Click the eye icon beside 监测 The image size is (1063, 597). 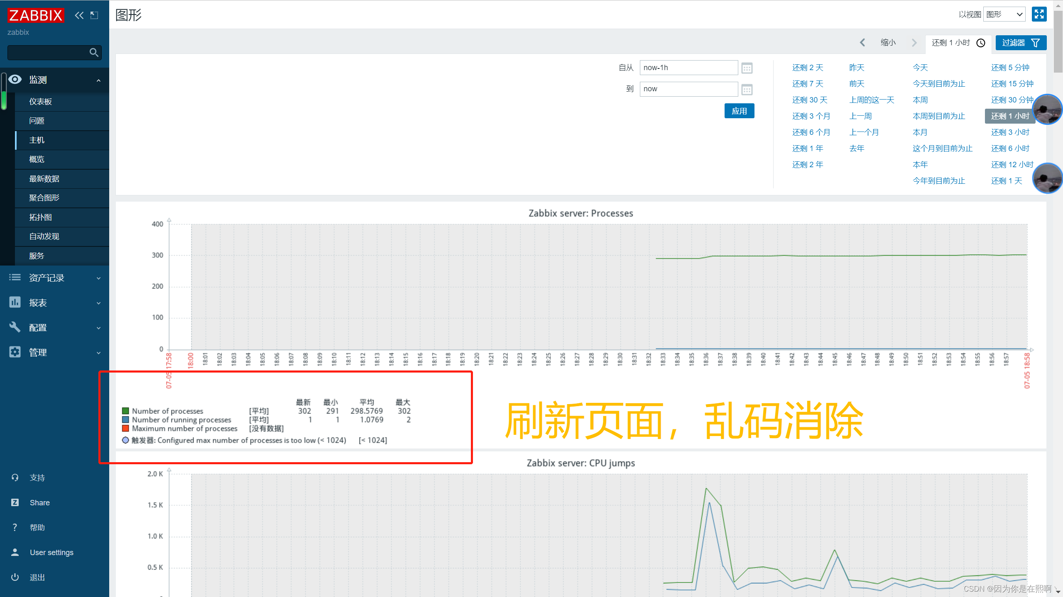point(15,79)
